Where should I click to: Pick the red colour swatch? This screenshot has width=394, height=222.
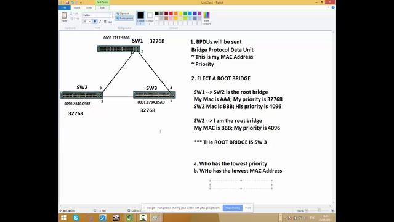[171, 14]
